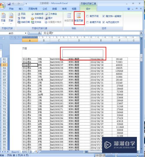Go to next sheet navigation arrow
The height and width of the screenshot is (157, 145).
click(5, 152)
